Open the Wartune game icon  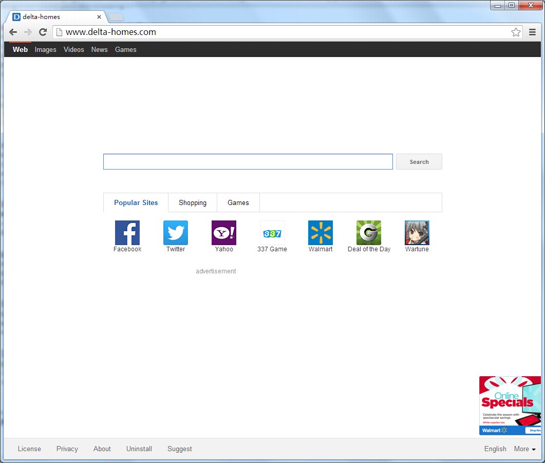point(417,233)
